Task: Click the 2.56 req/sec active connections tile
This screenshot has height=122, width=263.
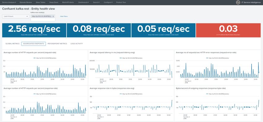Action: pos(34,30)
